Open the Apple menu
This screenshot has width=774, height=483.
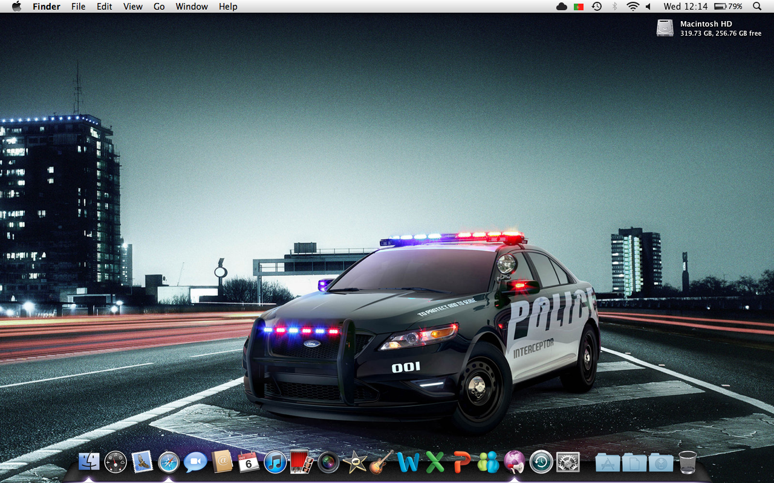(16, 6)
